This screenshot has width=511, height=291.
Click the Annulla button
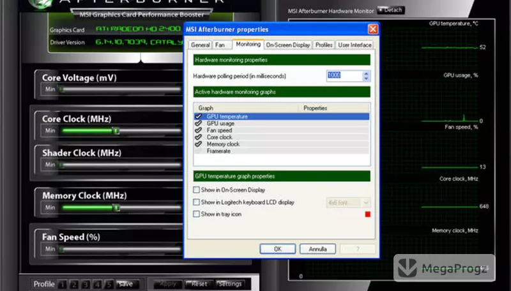coord(317,249)
